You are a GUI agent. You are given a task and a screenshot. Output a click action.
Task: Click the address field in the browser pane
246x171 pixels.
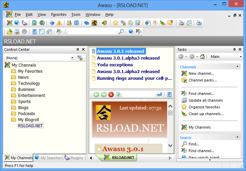click(139, 95)
